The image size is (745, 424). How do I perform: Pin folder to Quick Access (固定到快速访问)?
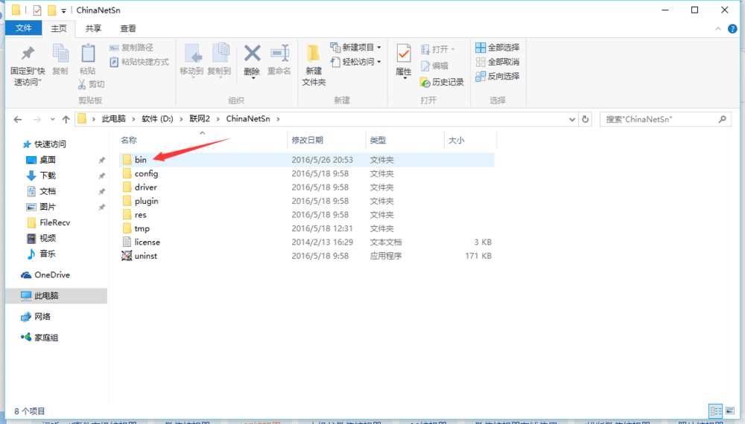28,66
